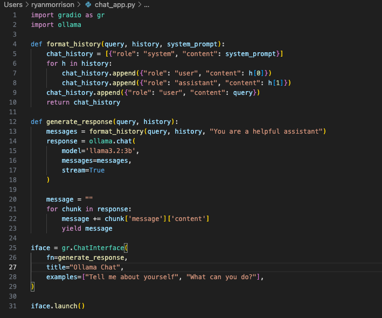This screenshot has height=318, width=382.
Task: Click 'query' value on line 9
Action: click(x=242, y=93)
